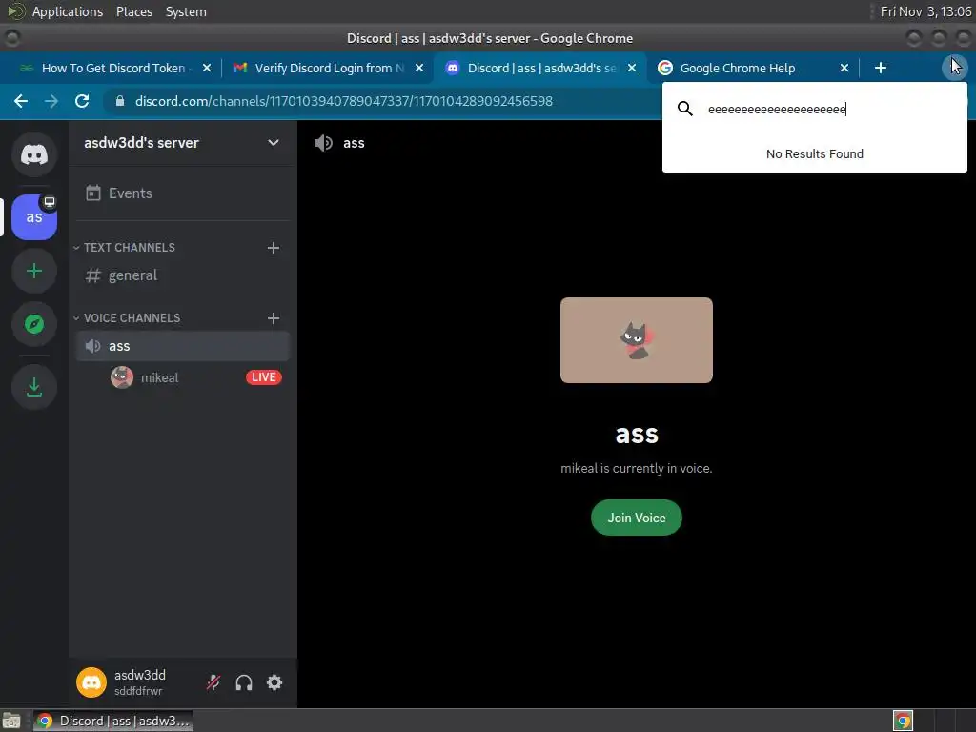Click the 'No Results Found' message
The width and height of the screenshot is (976, 732).
coord(814,153)
